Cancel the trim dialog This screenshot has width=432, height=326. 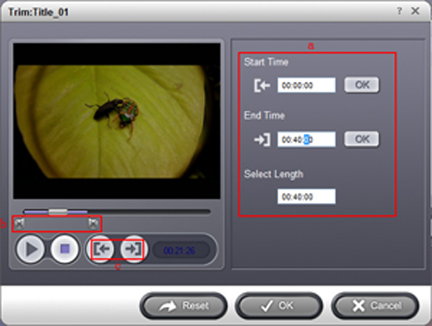[x=375, y=306]
